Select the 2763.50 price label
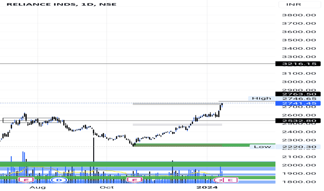This screenshot has width=324, height=191. [x=298, y=94]
